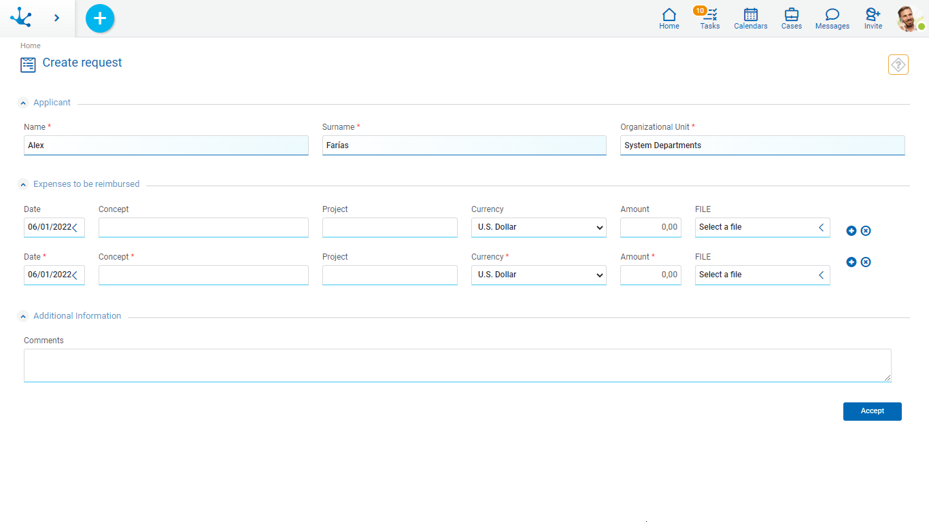Screen dimensions: 929x522
Task: Open the Cases briefcase icon
Action: [791, 18]
